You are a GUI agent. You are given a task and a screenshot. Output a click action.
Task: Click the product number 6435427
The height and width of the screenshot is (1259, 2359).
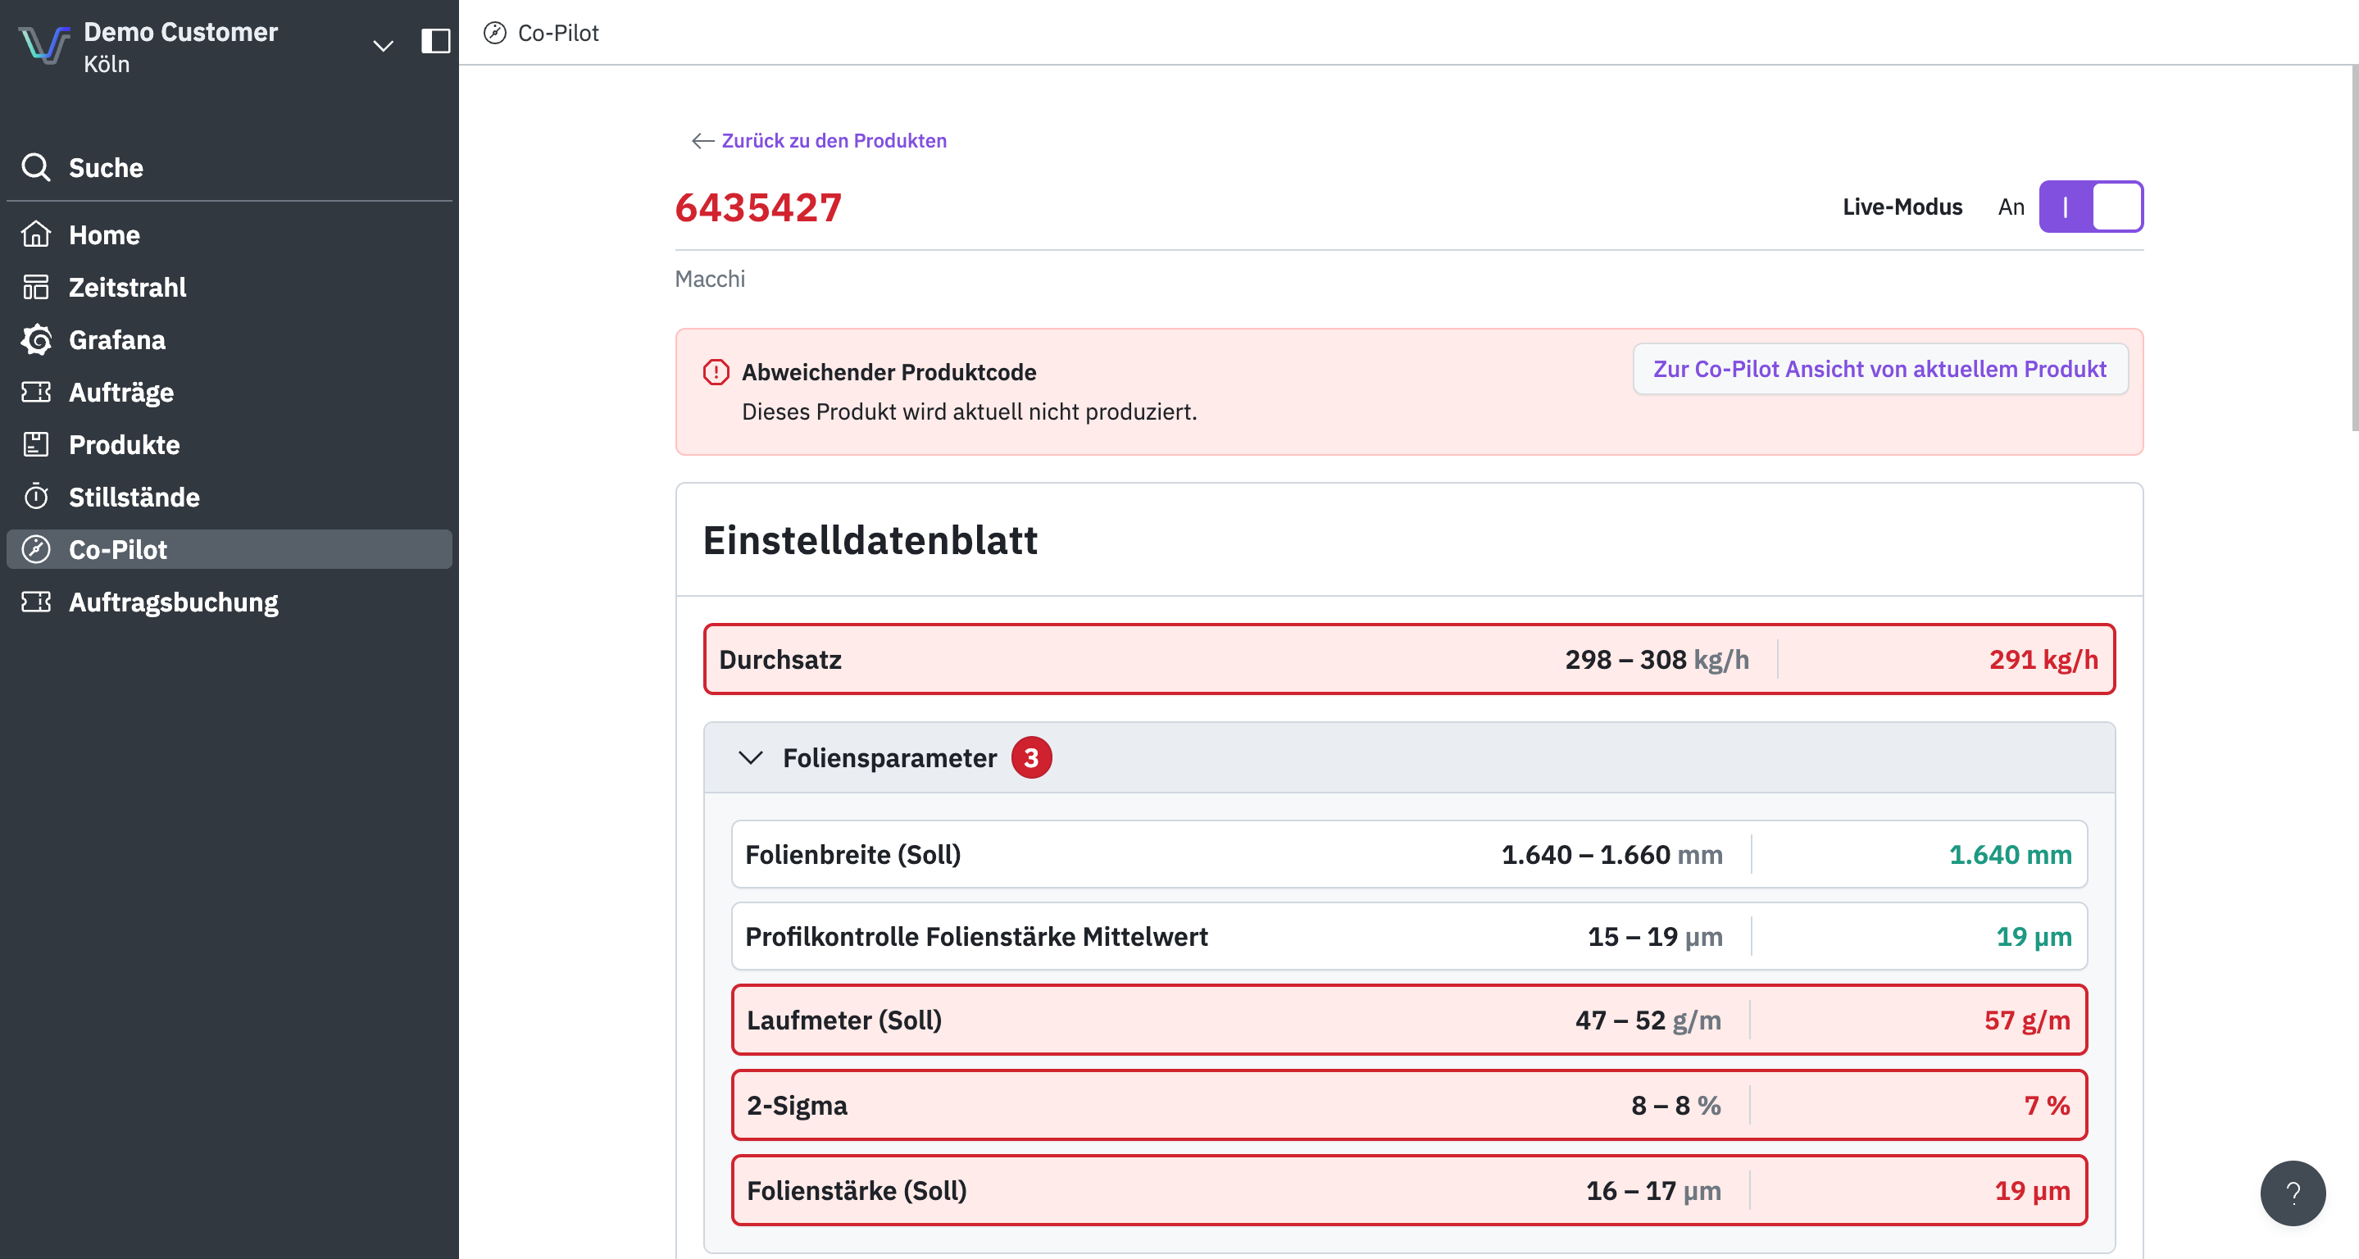coord(758,207)
